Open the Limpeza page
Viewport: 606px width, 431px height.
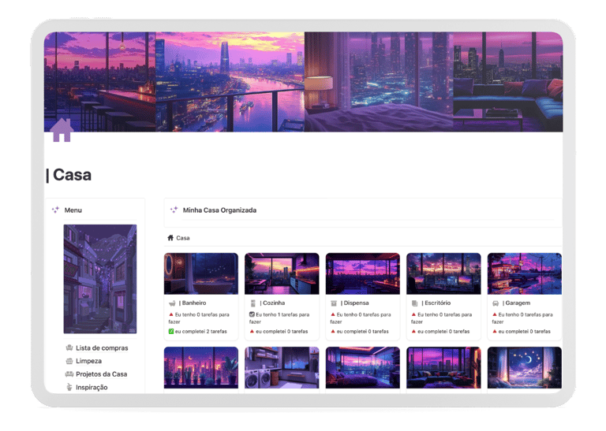pyautogui.click(x=88, y=361)
